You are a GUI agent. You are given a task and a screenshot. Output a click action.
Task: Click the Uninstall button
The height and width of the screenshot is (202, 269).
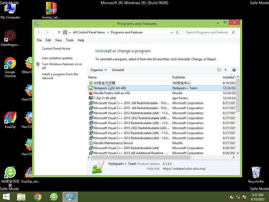[x=118, y=70]
